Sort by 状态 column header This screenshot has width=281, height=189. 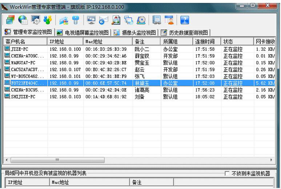[x=237, y=41]
